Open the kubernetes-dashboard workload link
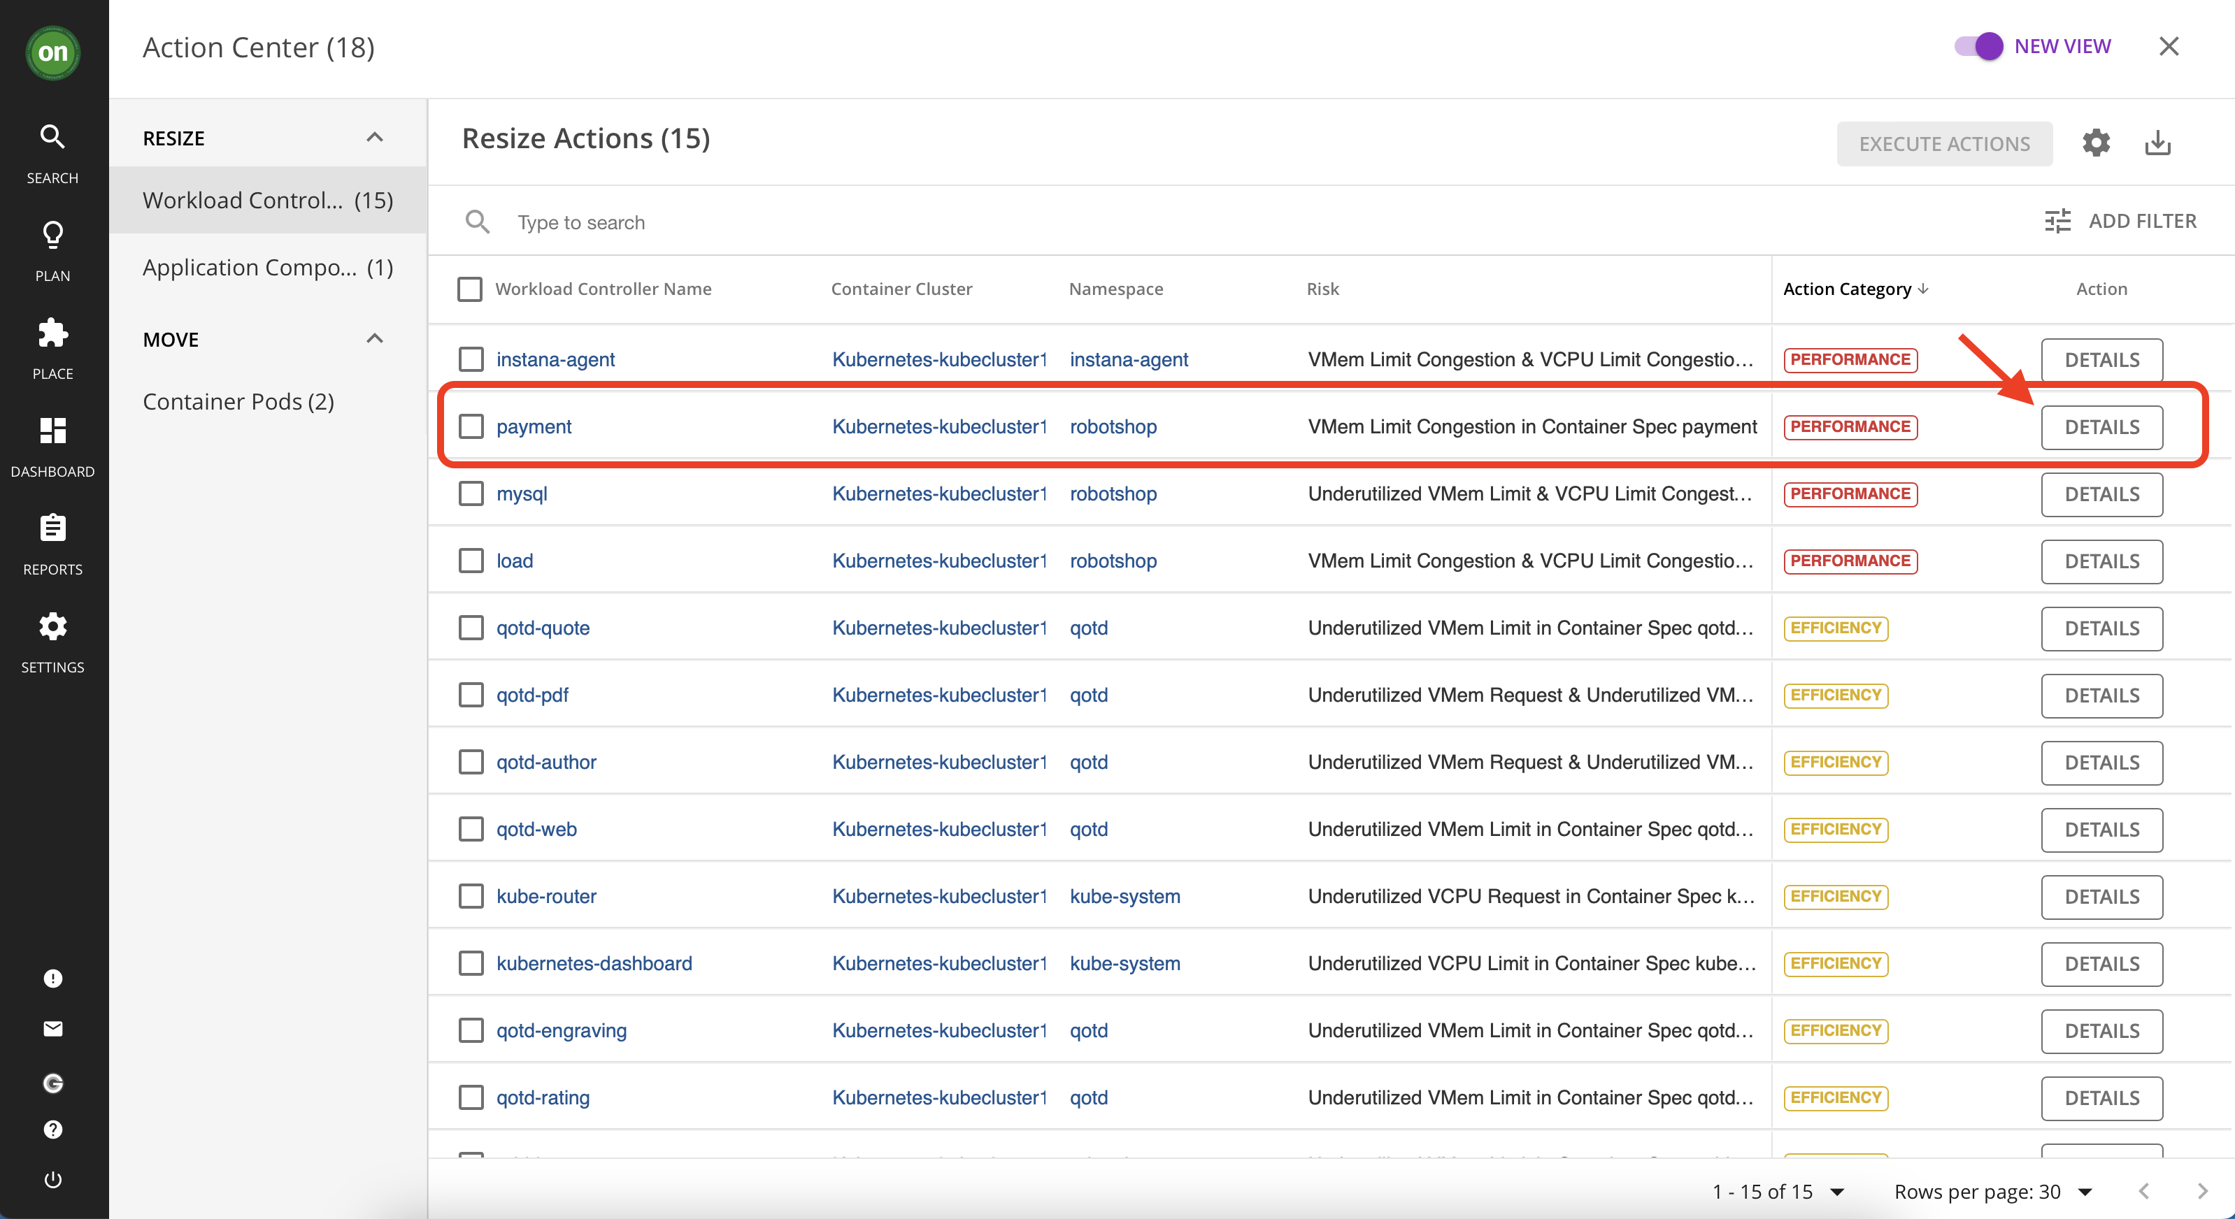Image resolution: width=2235 pixels, height=1219 pixels. click(x=594, y=963)
